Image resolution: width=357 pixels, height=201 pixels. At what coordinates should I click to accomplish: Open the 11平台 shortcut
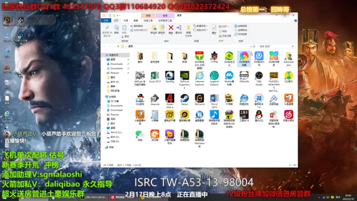click(x=214, y=57)
